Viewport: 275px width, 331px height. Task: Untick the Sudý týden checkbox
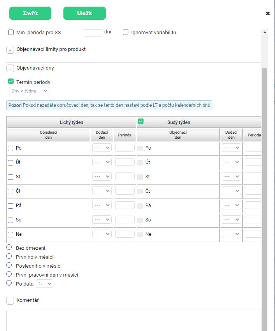click(x=141, y=121)
